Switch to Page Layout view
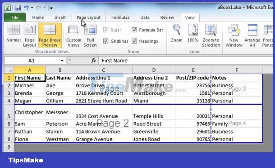Viewport: 275px width, 168px height. pos(29,35)
